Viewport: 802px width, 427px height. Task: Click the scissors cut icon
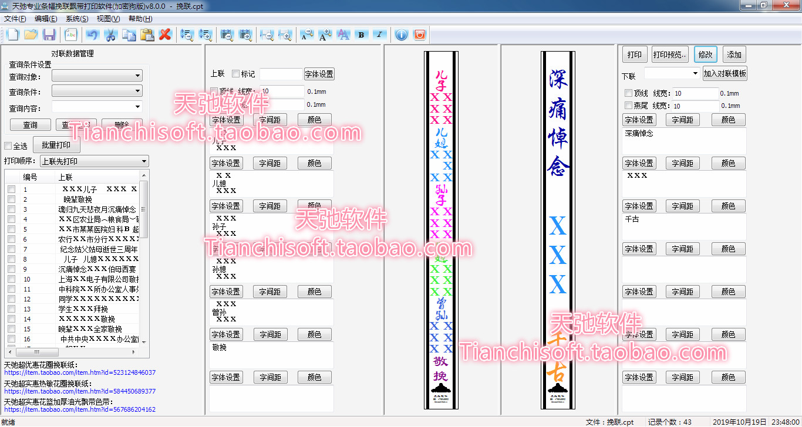click(x=110, y=35)
